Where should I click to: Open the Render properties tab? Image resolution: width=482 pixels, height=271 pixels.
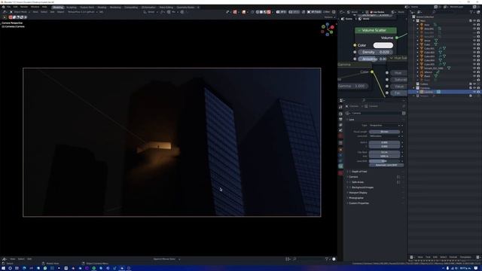click(x=340, y=114)
